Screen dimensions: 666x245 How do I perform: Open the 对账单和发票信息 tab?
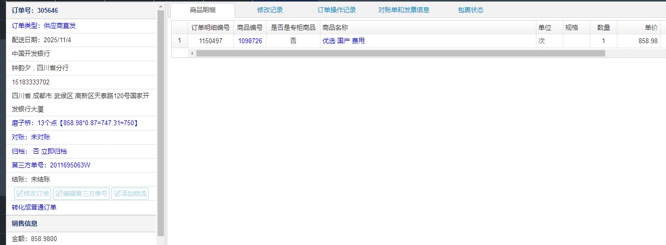click(404, 10)
